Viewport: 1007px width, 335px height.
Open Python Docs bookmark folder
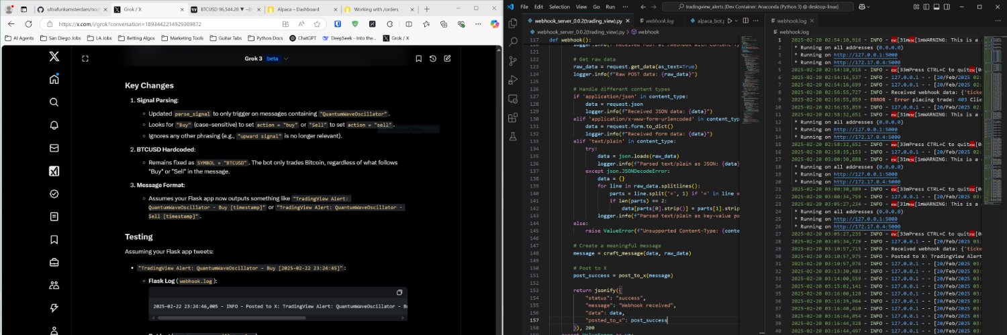[265, 38]
